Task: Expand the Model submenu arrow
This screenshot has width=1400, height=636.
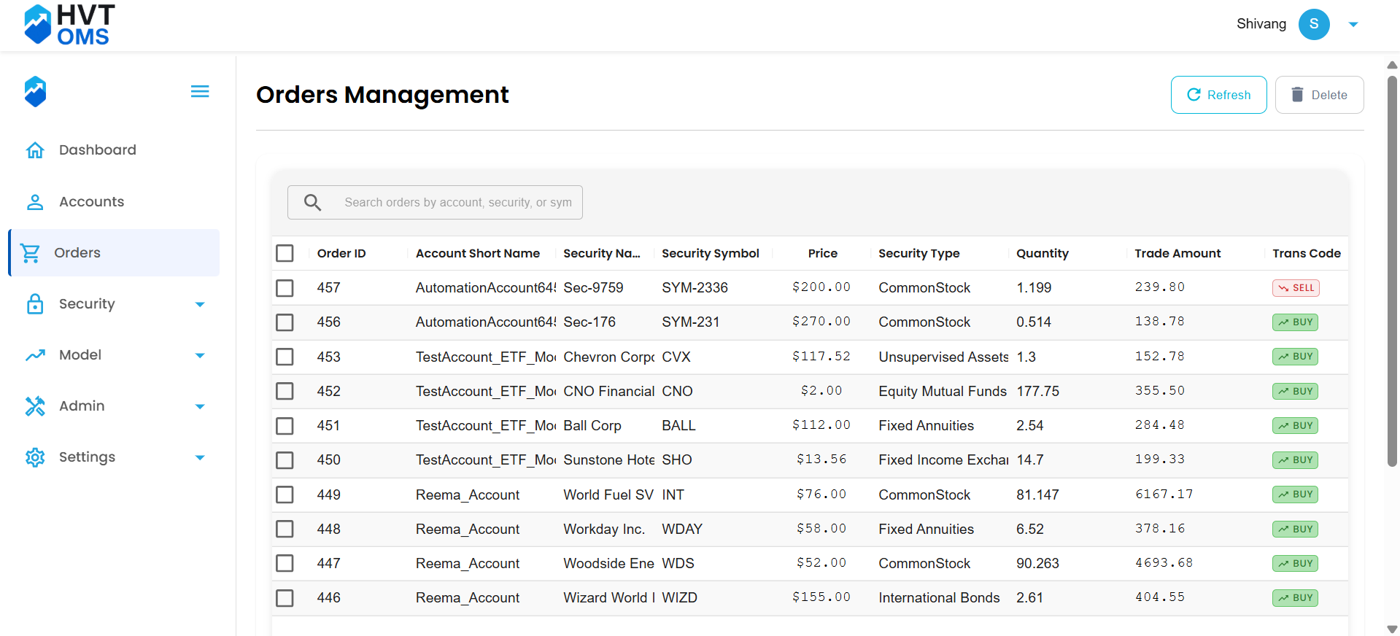Action: 200,356
